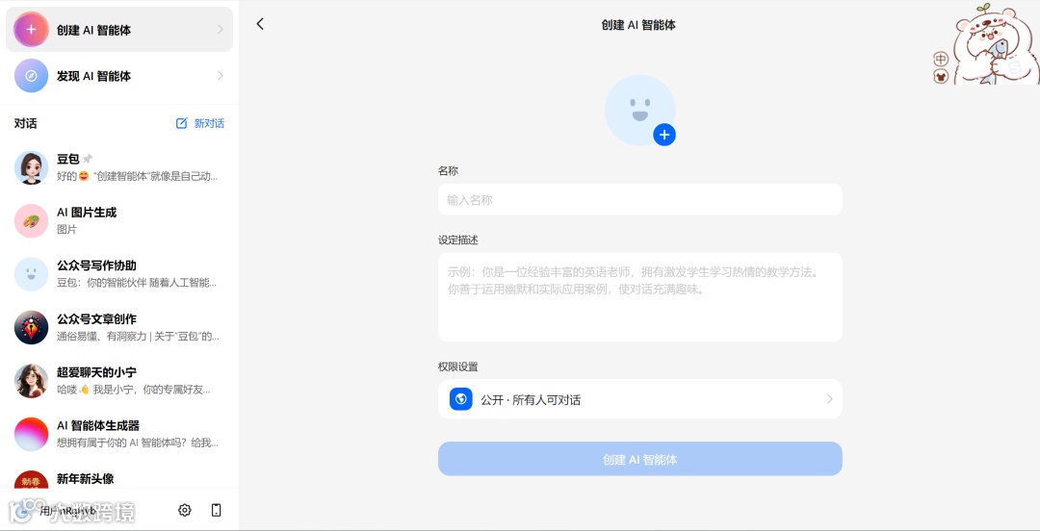Open the 超爱聊天的小宁 conversation
The height and width of the screenshot is (531, 1040).
point(119,381)
